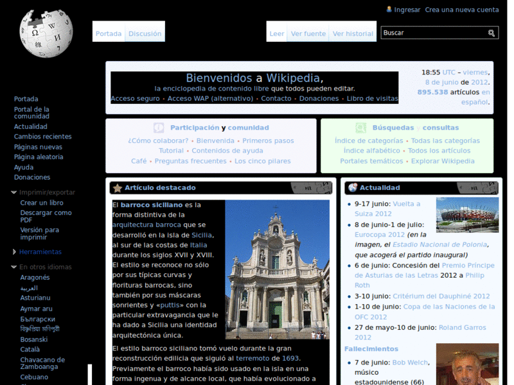The height and width of the screenshot is (385, 514).
Task: Open Libro de visitas link
Action: (373, 99)
